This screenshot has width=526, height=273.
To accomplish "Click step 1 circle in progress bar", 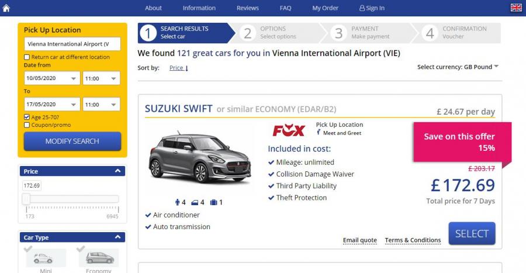I will pos(148,33).
